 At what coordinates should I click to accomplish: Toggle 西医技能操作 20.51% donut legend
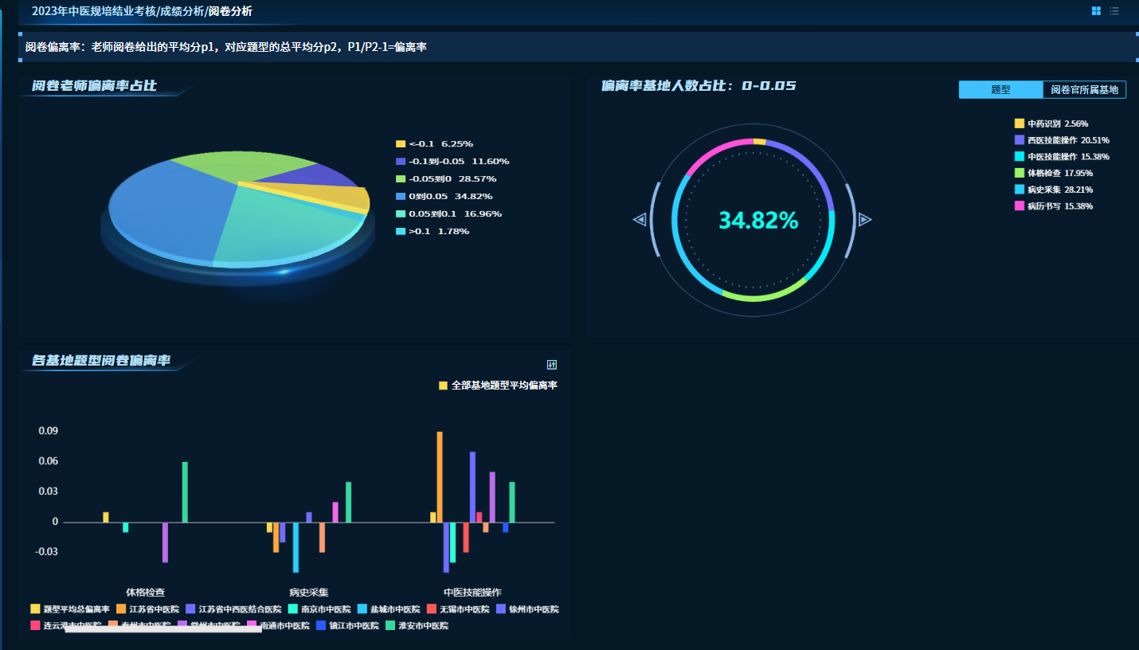(1062, 140)
